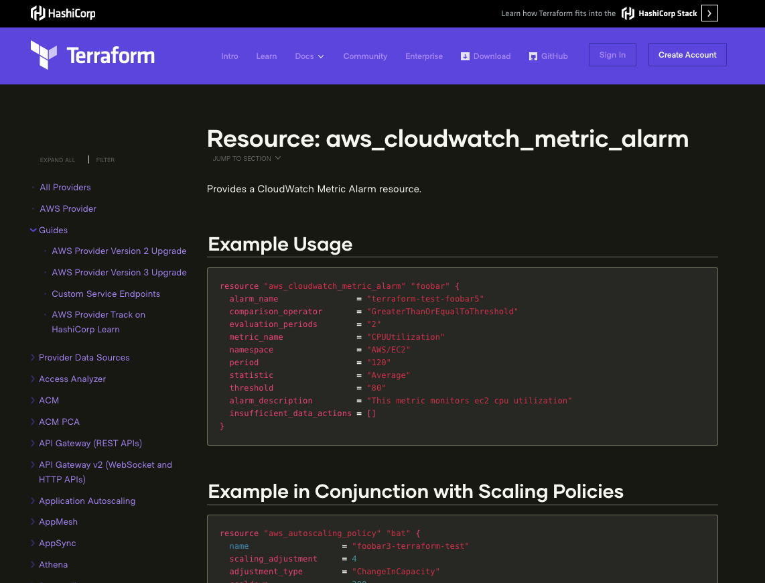Click the HashiCorp Stack arrow button

[x=709, y=13]
